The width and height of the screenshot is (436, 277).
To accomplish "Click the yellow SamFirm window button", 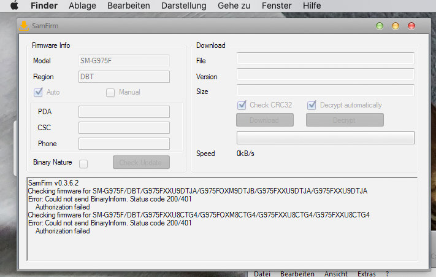I will [396, 26].
